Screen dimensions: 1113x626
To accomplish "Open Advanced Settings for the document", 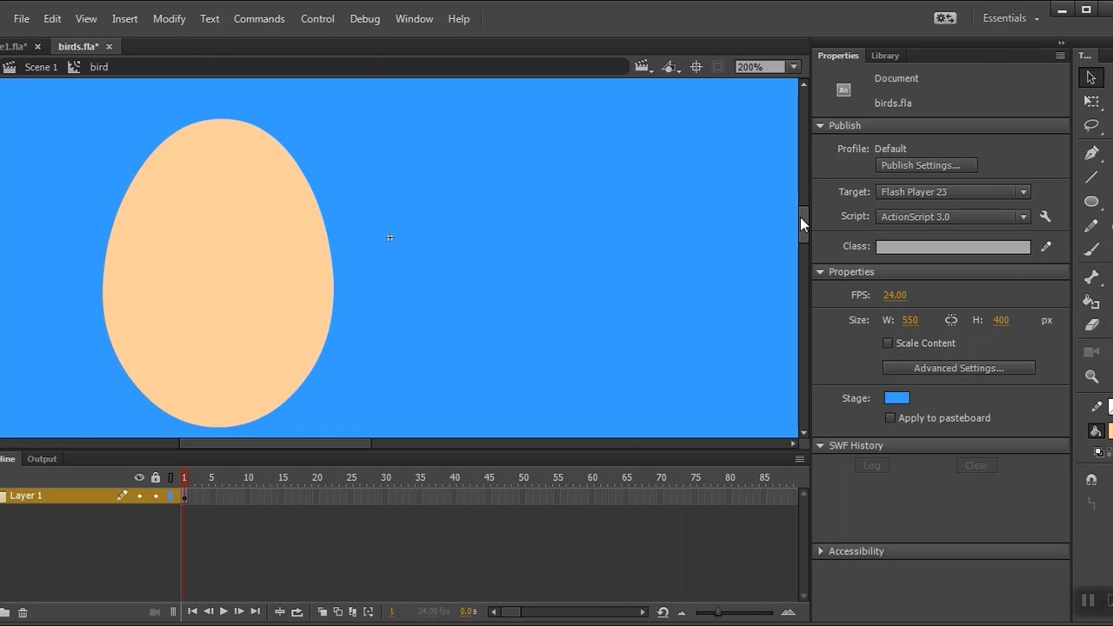I will (958, 368).
